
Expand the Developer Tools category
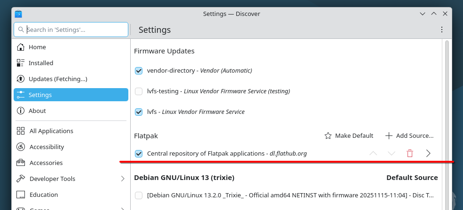[123, 179]
